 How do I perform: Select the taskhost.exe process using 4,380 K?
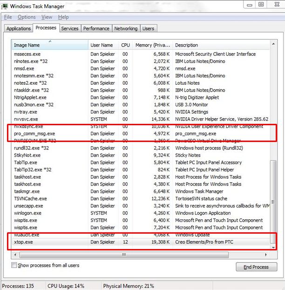click(x=140, y=184)
